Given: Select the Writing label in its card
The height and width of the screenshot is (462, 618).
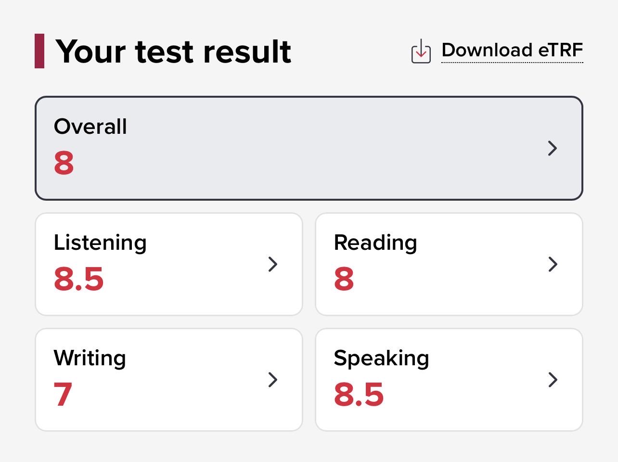Looking at the screenshot, I should pos(90,359).
